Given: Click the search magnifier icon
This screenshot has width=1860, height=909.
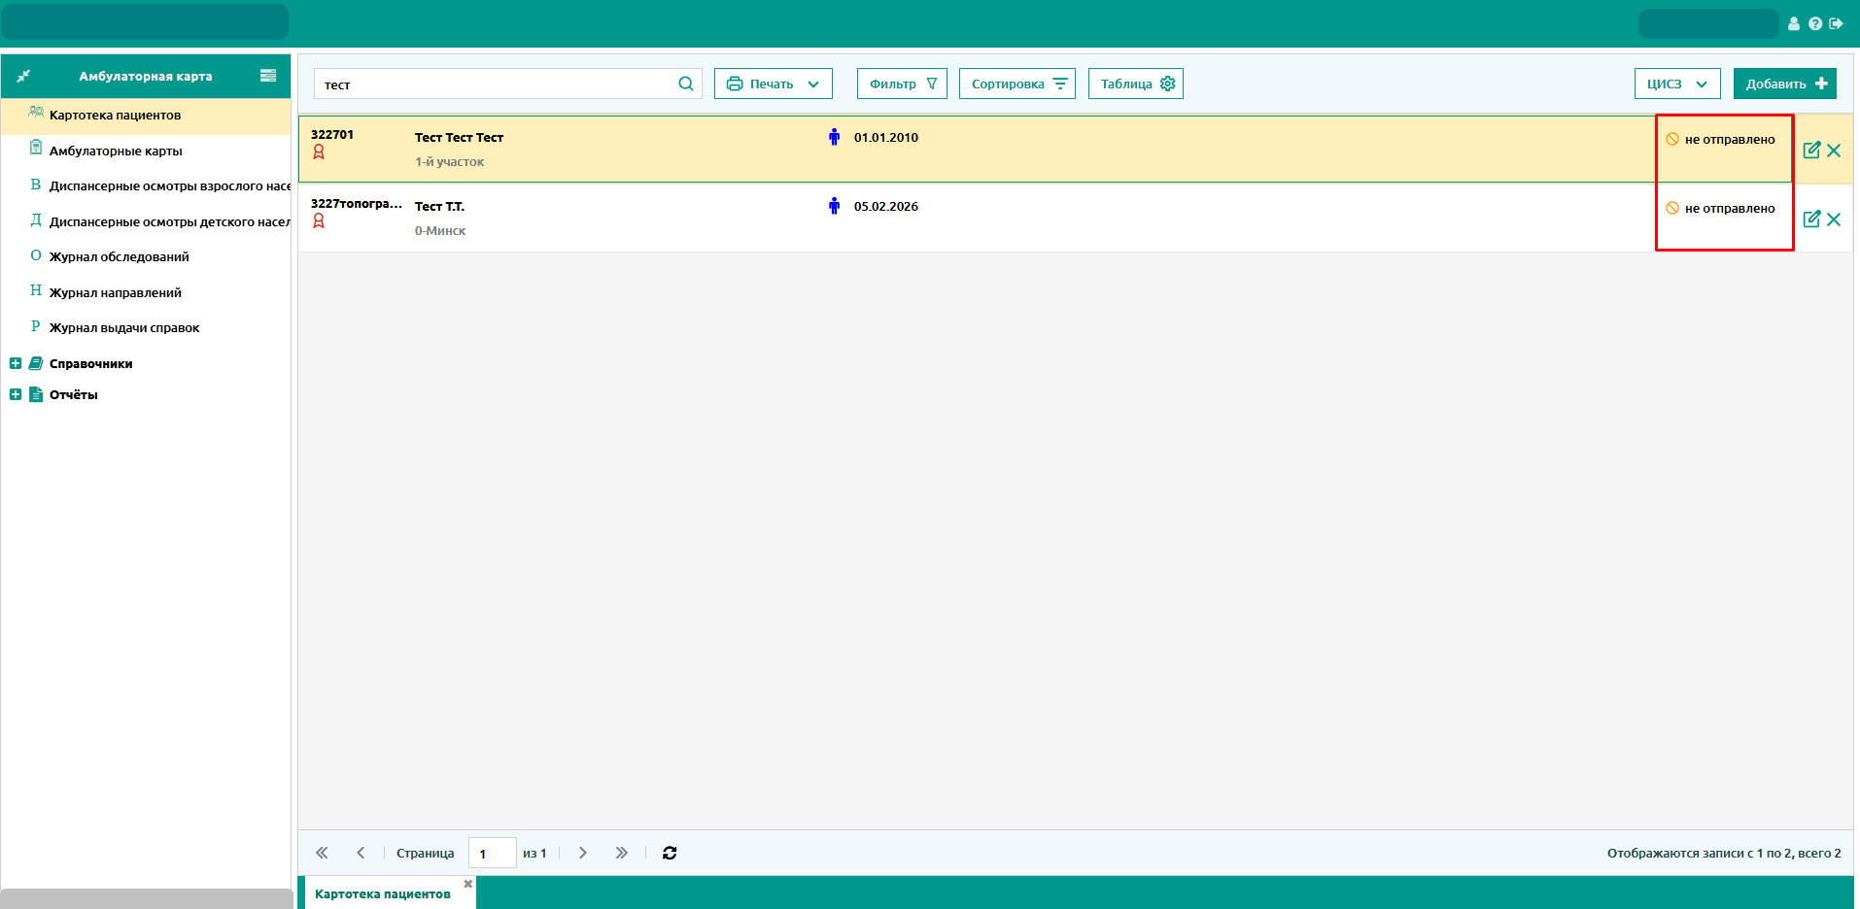Looking at the screenshot, I should [x=685, y=84].
